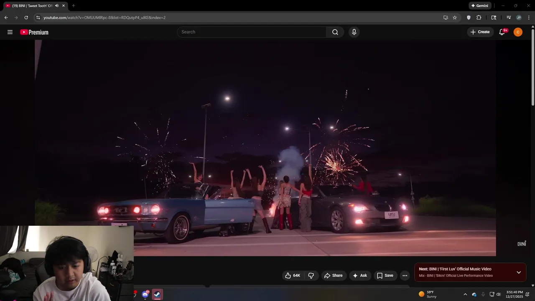Open media controls music note icon
The height and width of the screenshot is (301, 535).
pos(509,18)
